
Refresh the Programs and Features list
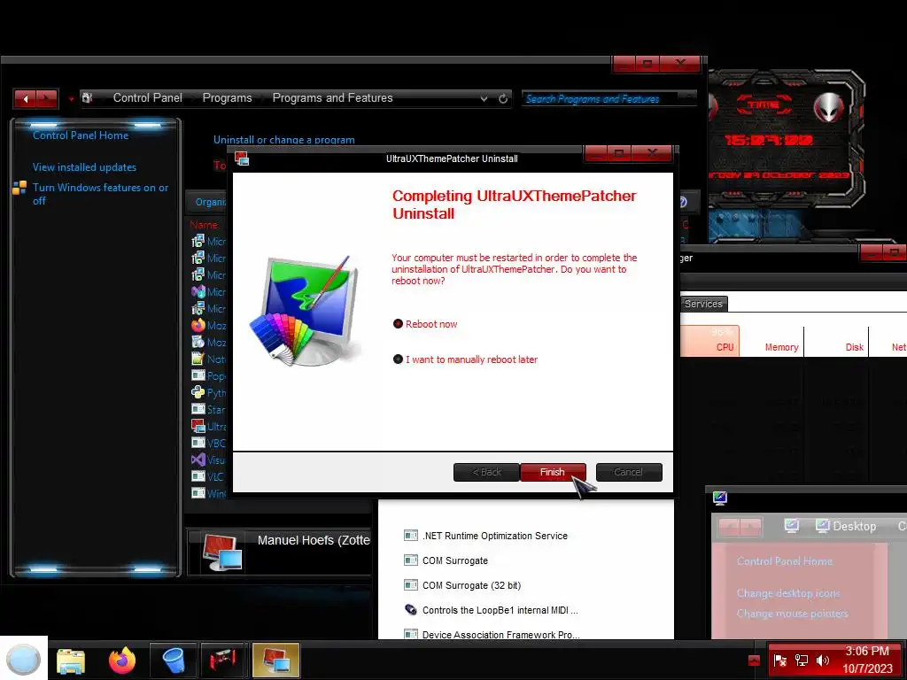point(503,99)
